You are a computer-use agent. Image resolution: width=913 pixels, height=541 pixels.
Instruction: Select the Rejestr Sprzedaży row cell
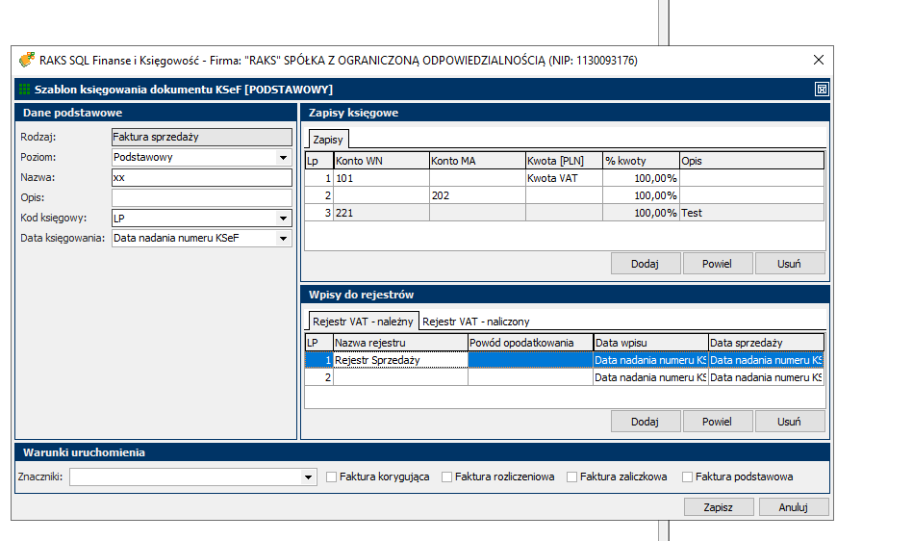[399, 360]
